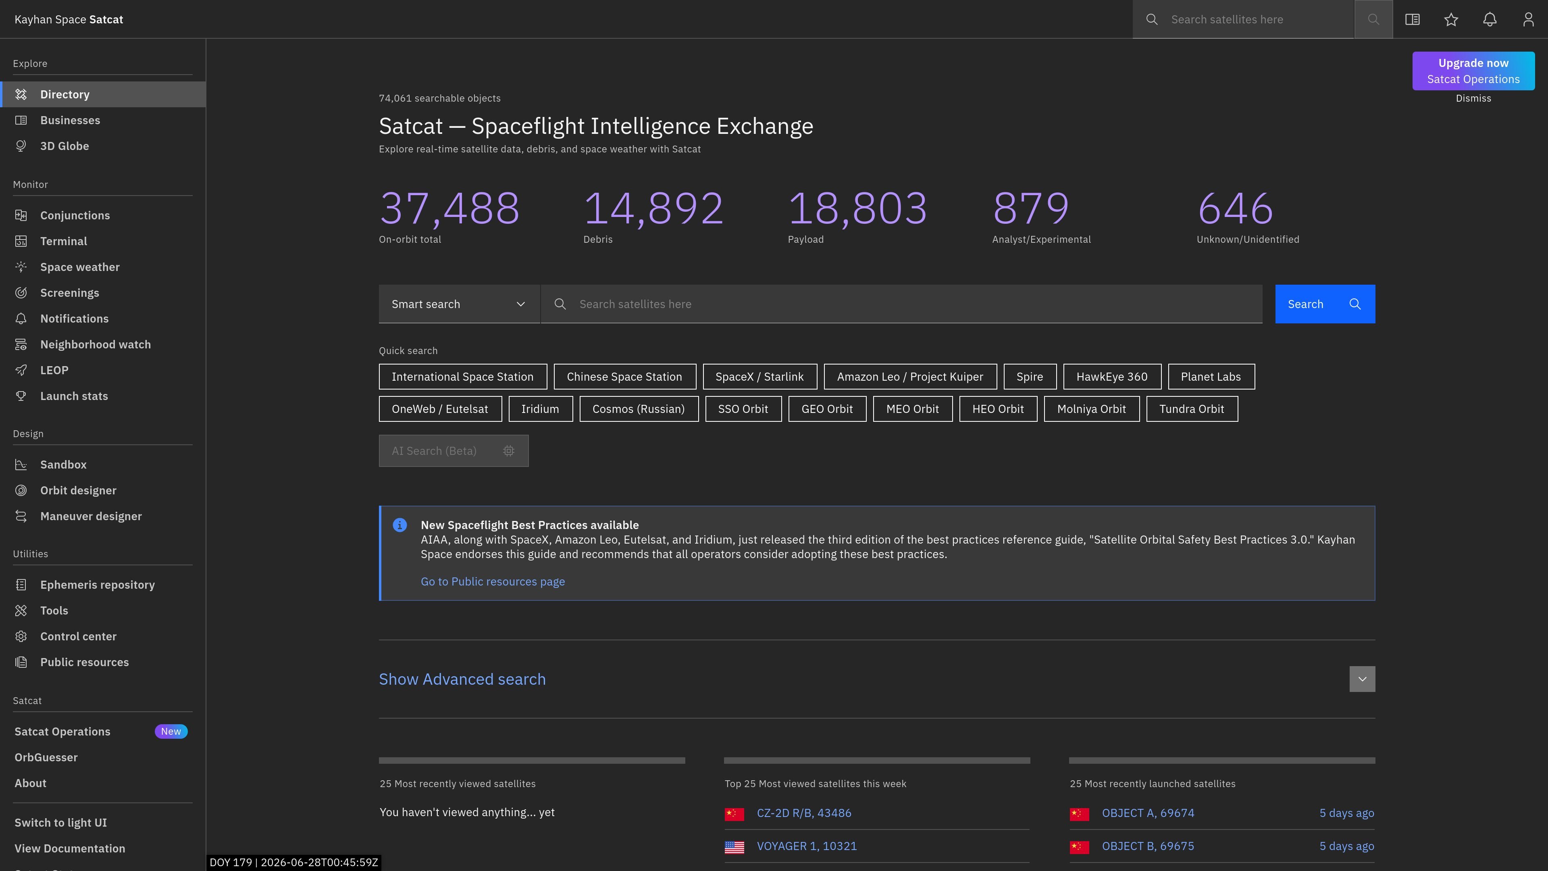Open CZ-2D R/B, 43486 satellite link

click(x=804, y=813)
